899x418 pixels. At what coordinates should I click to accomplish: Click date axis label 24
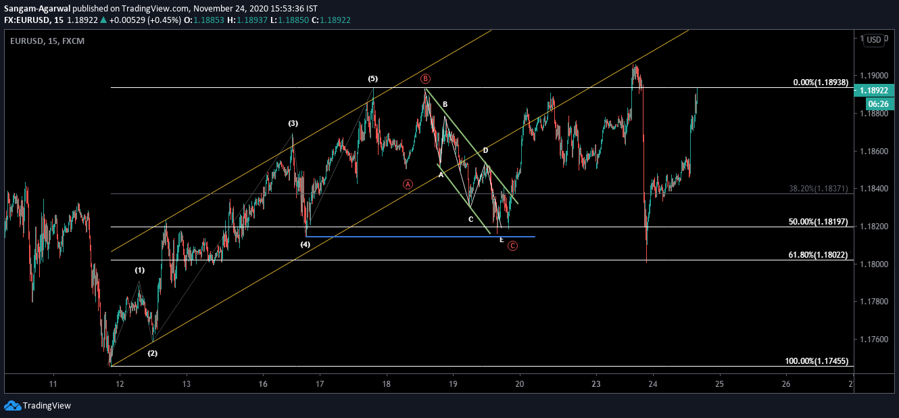point(653,384)
